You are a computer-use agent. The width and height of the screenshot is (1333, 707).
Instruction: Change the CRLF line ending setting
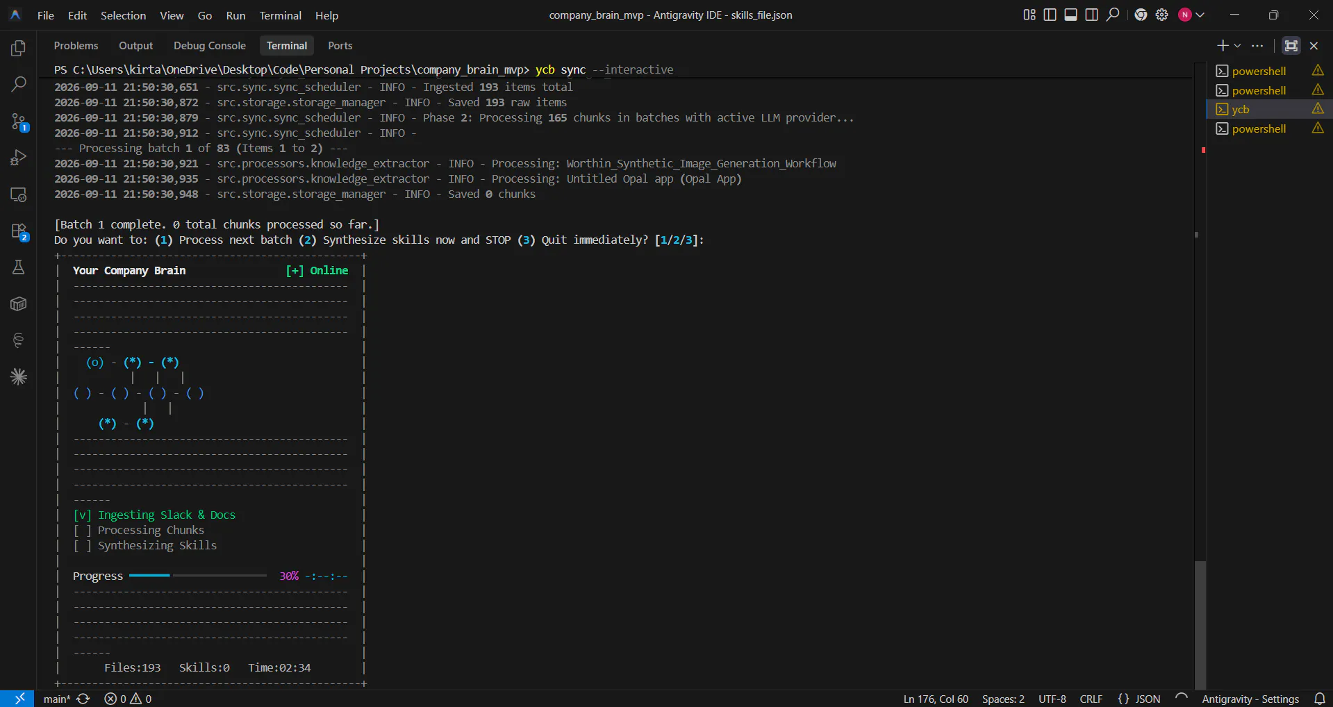[1091, 699]
